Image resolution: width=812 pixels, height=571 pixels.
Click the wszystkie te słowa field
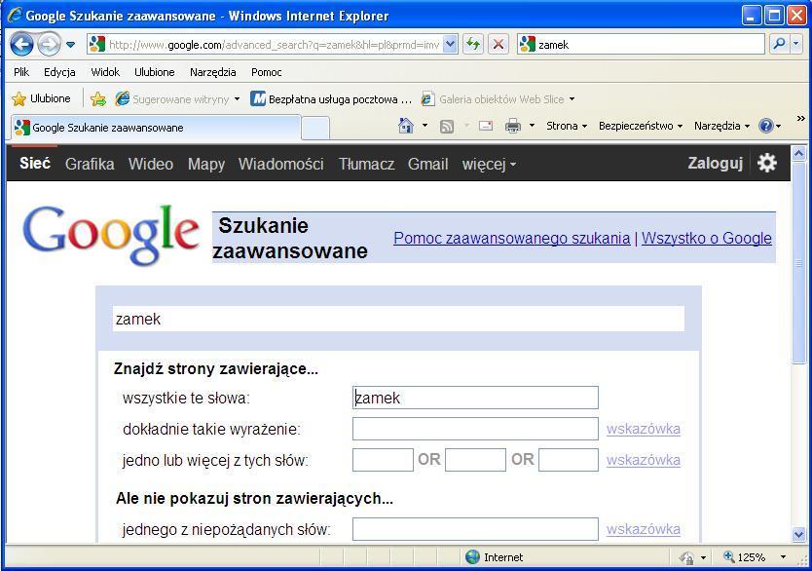pos(475,398)
